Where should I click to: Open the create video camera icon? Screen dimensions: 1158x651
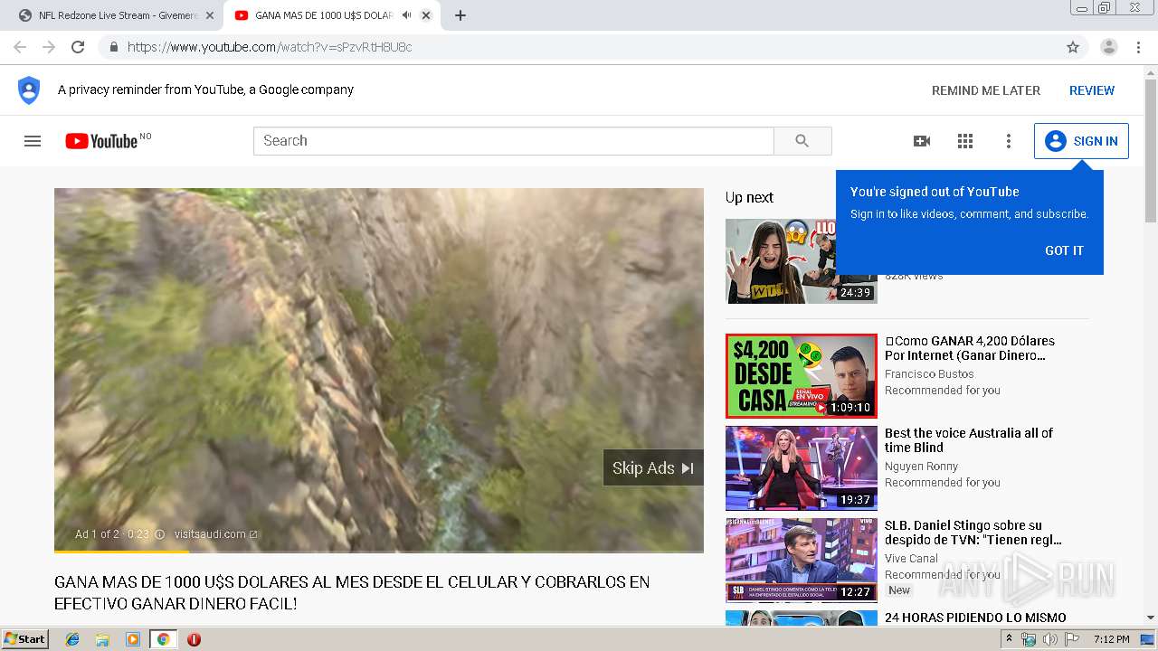click(x=922, y=141)
